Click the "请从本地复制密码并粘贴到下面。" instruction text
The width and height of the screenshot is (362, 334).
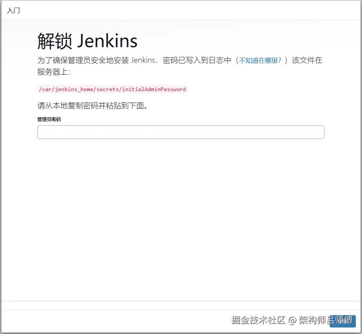pyautogui.click(x=92, y=106)
